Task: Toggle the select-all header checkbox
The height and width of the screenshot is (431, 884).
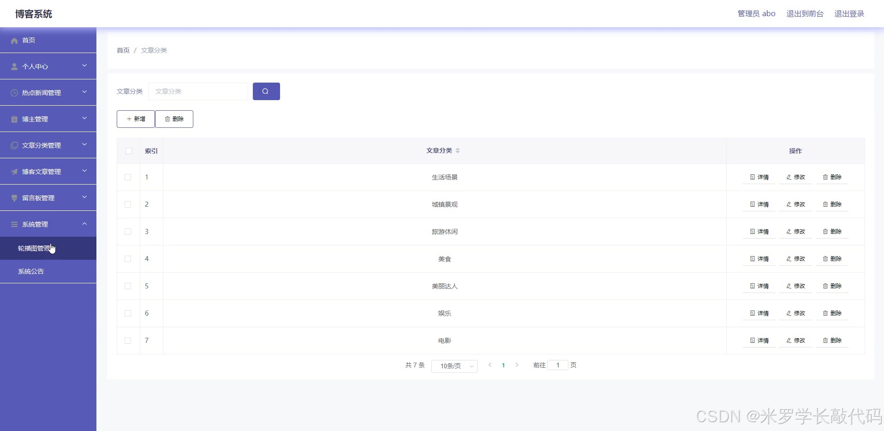Action: click(x=129, y=151)
